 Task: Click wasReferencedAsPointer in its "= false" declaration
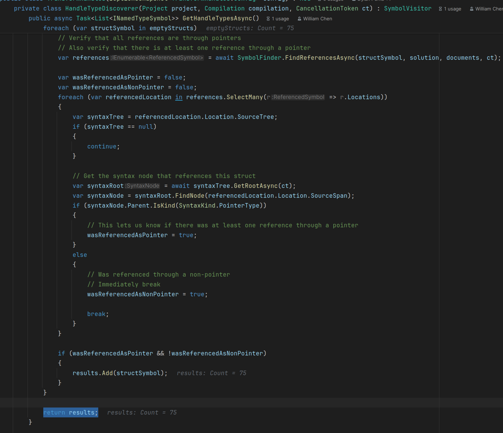[113, 77]
